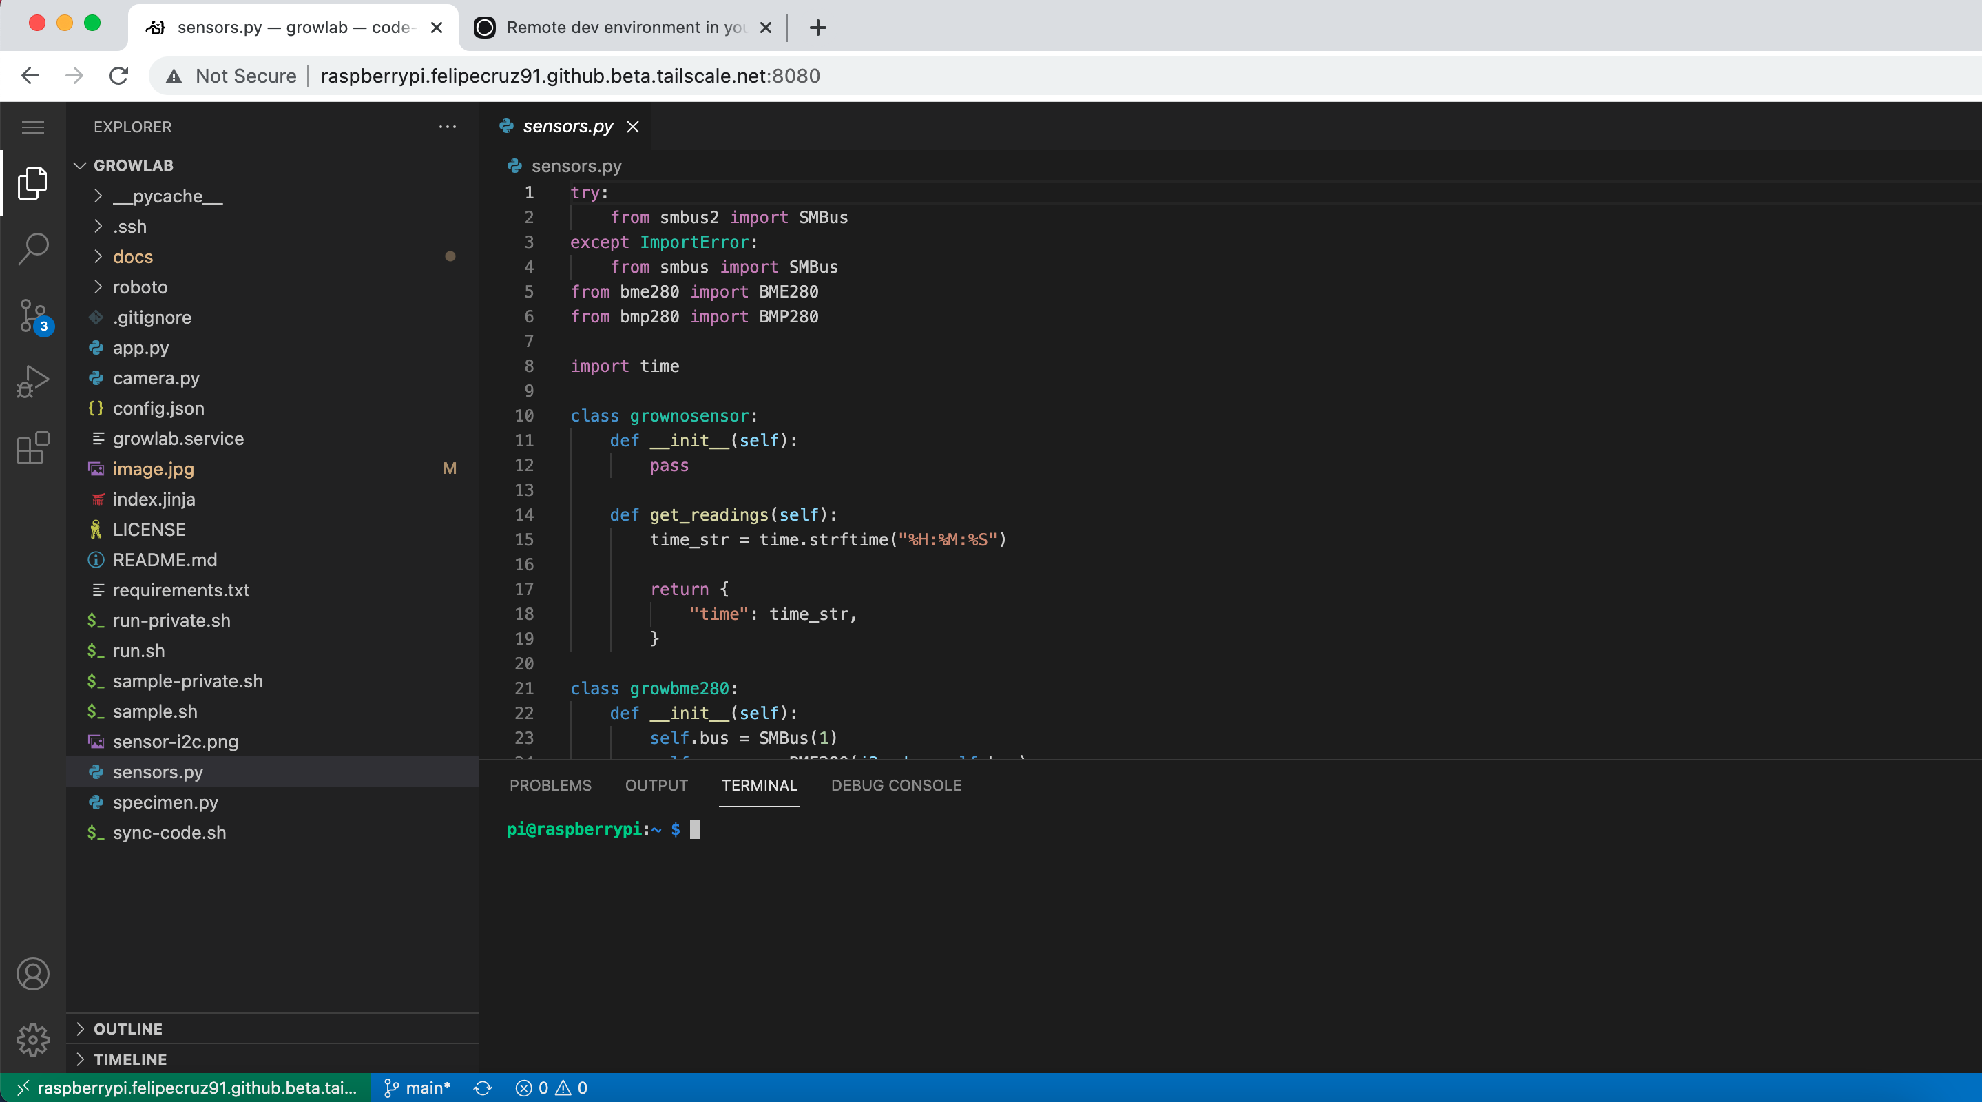Open the Accounts icon
Image resolution: width=1982 pixels, height=1102 pixels.
click(x=33, y=973)
